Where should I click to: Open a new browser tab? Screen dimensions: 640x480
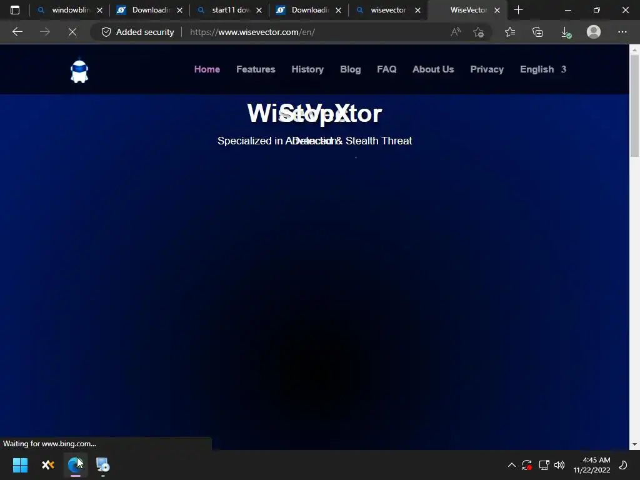tap(518, 10)
